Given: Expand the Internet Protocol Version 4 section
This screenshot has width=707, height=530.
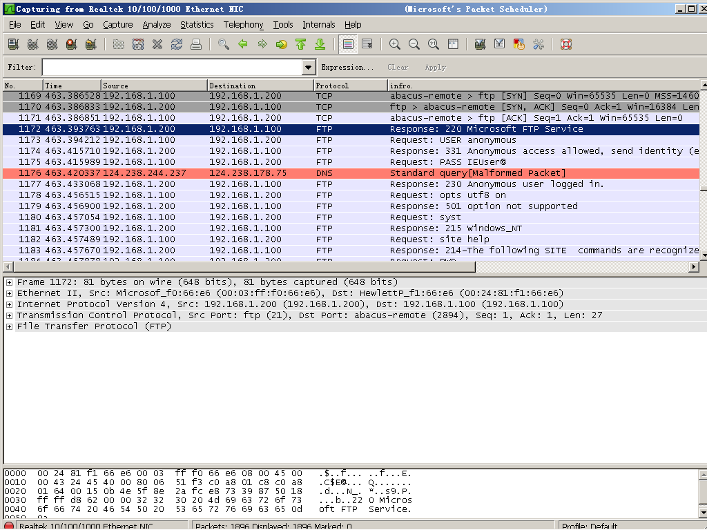Looking at the screenshot, I should pyautogui.click(x=9, y=304).
